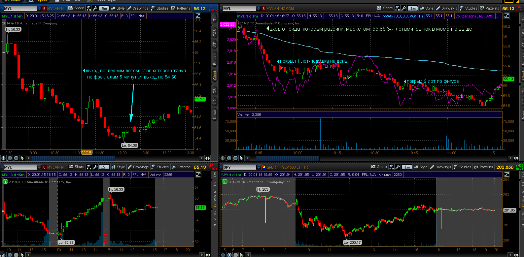Open settings wrench in SPY chart
The image size is (524, 257).
tap(398, 167)
